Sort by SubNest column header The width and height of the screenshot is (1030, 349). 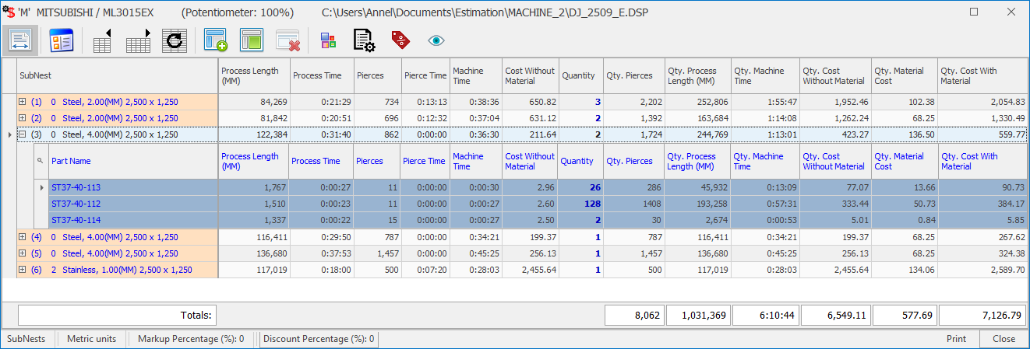coord(118,75)
